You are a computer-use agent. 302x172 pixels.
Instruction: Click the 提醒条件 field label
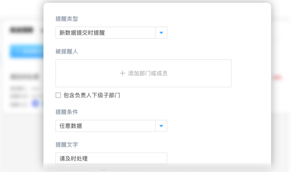coord(67,112)
